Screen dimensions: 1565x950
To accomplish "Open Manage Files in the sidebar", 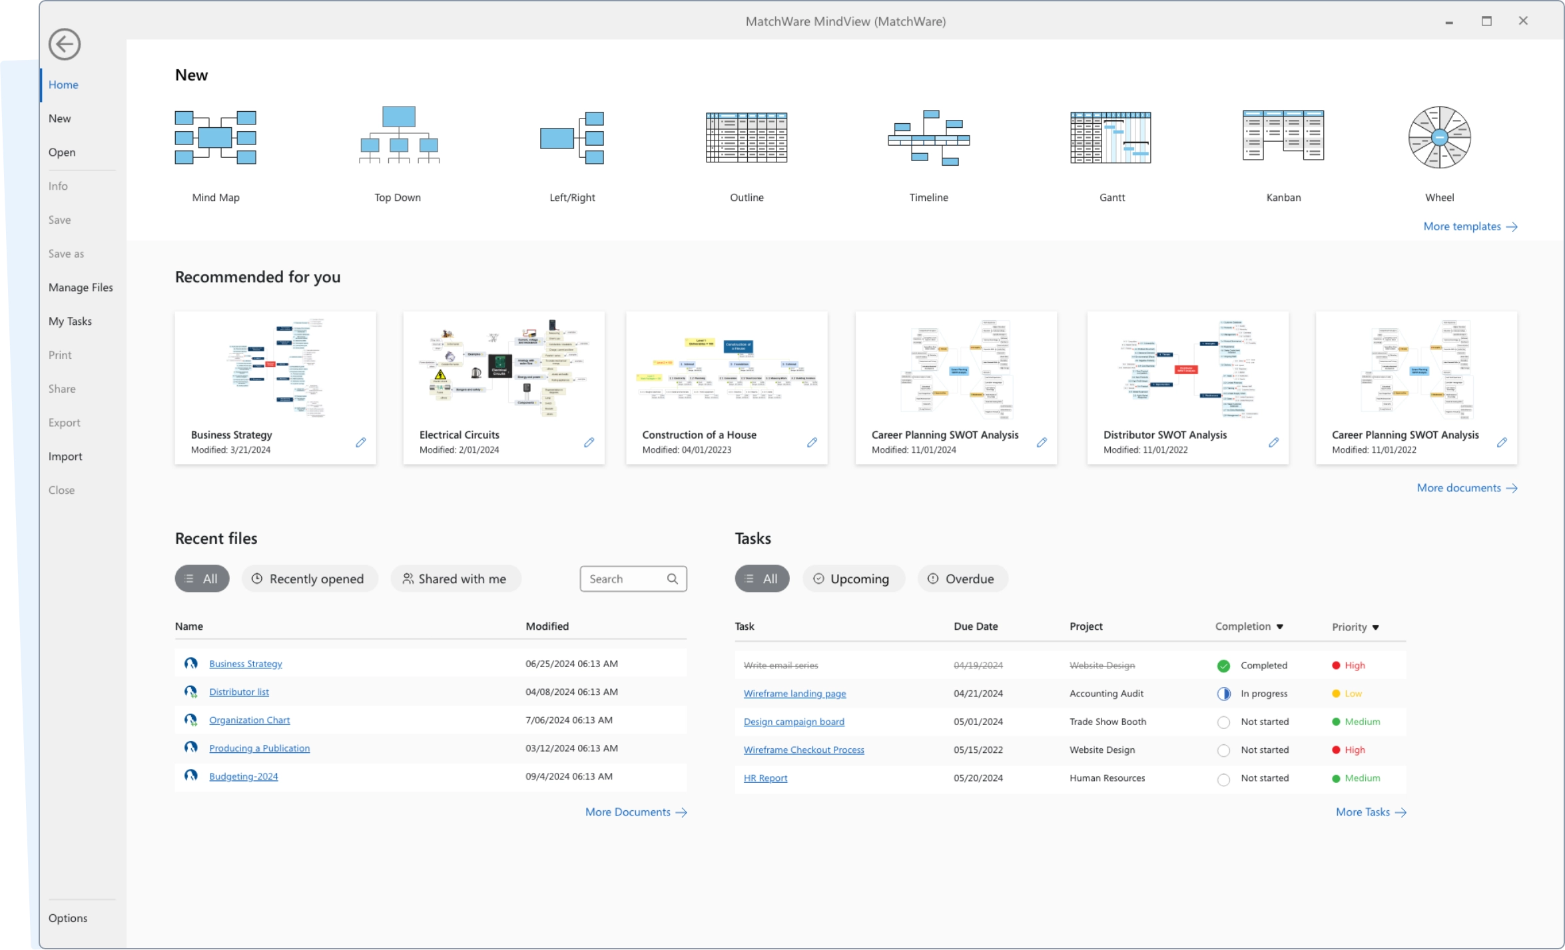I will click(x=81, y=288).
